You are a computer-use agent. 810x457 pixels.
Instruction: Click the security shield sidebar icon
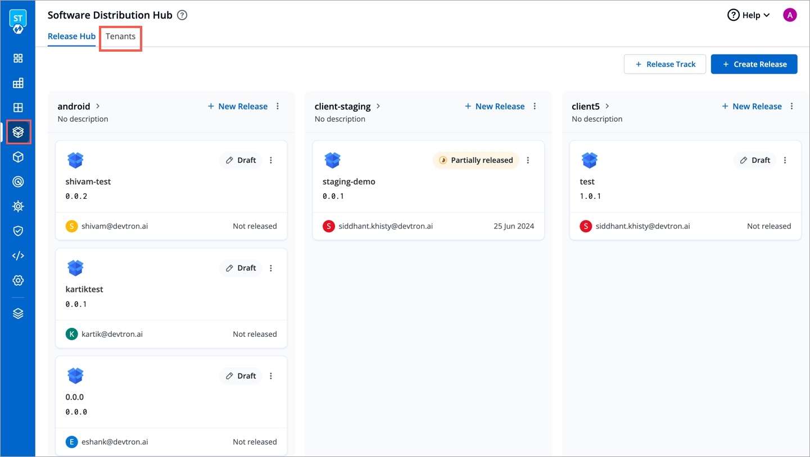(18, 231)
